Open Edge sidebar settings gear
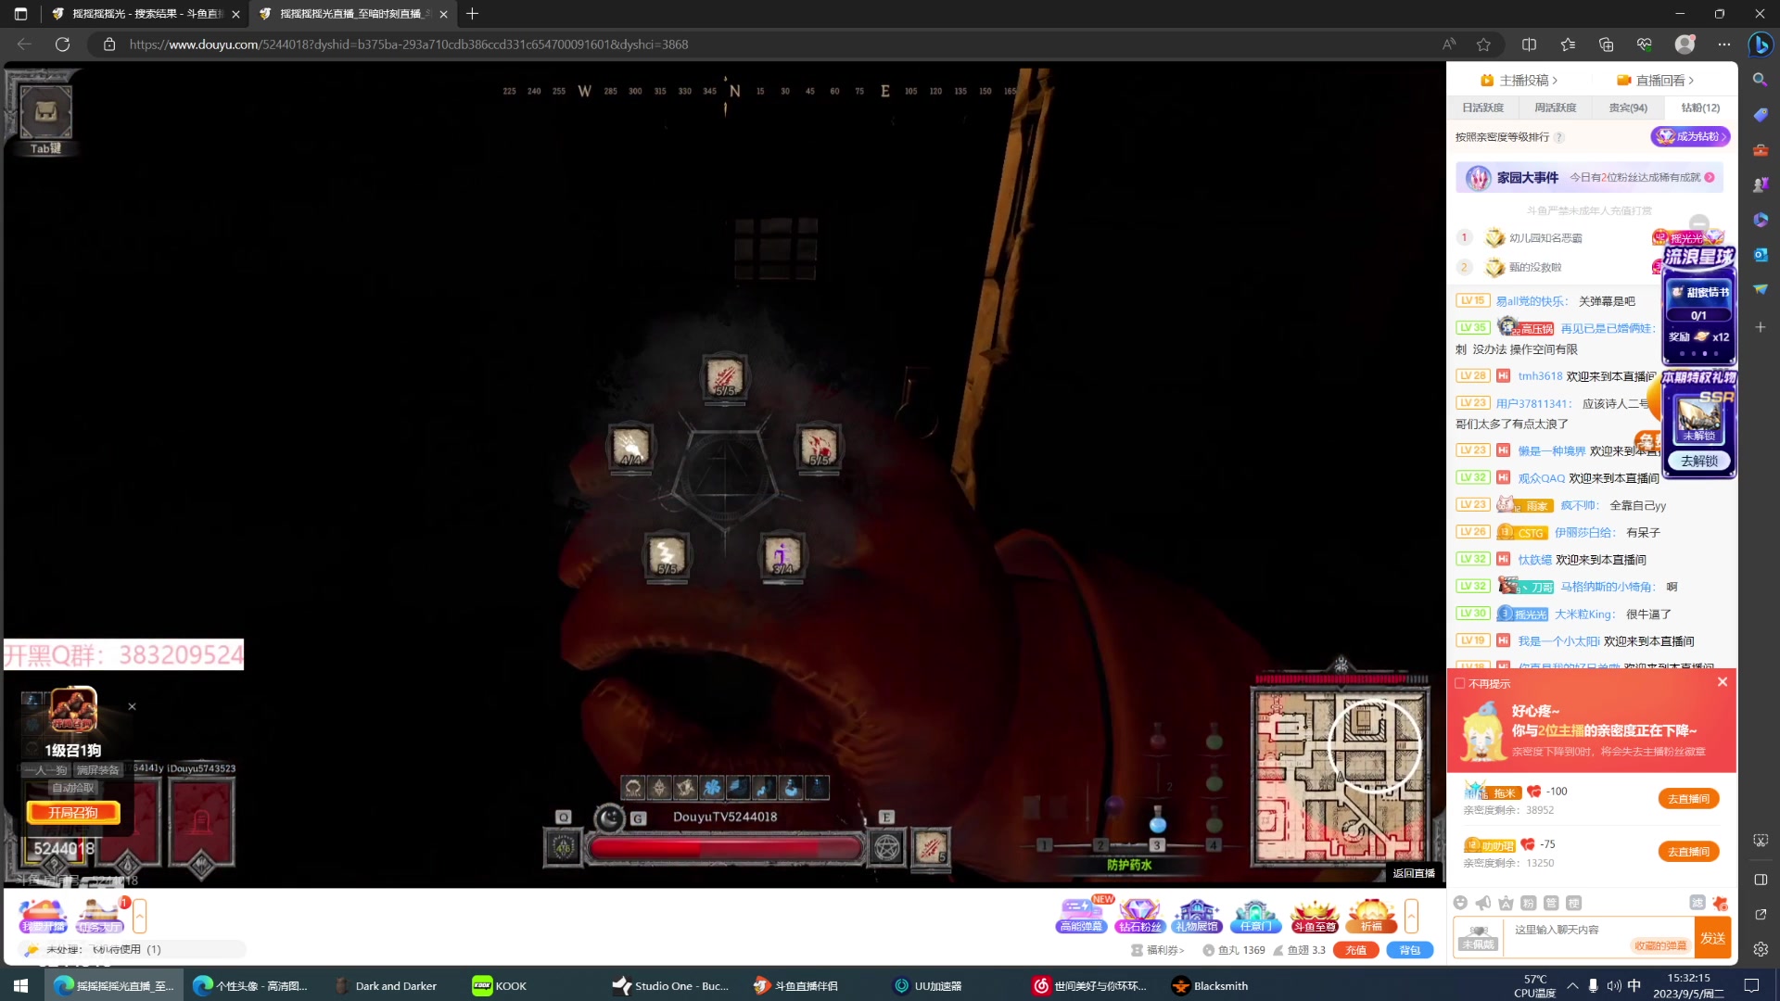The width and height of the screenshot is (1780, 1001). click(1760, 949)
